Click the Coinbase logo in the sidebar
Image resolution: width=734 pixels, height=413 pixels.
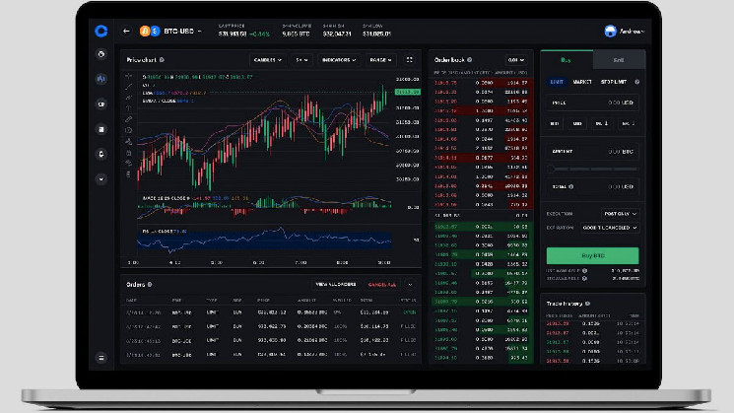click(101, 31)
